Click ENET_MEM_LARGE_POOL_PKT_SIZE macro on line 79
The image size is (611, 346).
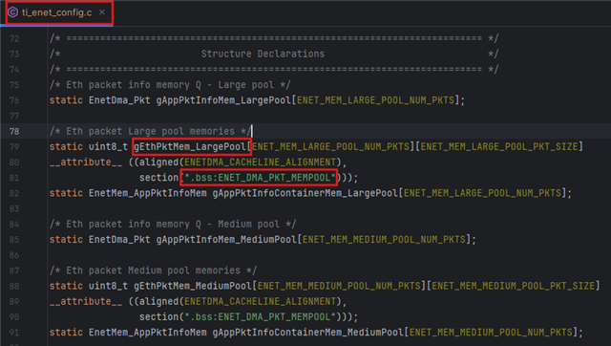[499, 146]
